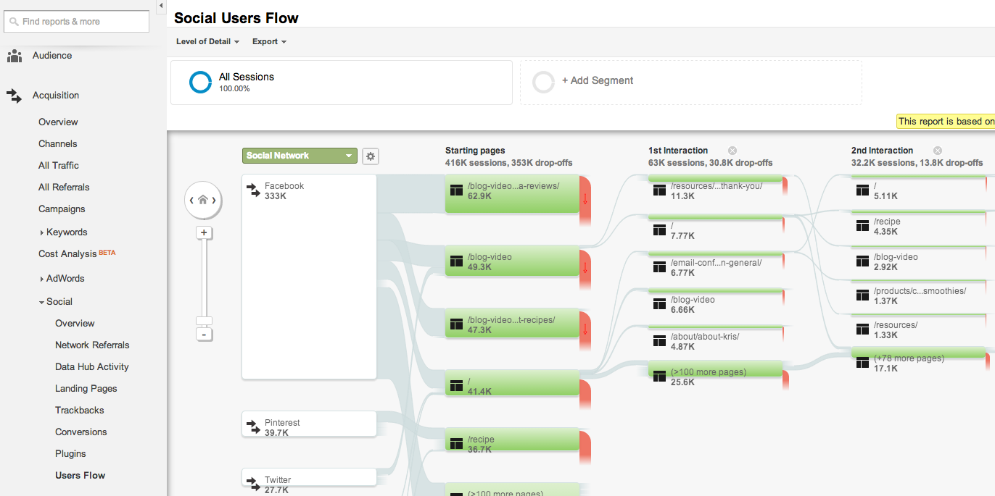Click the magnifier icon in the find reports box

point(15,22)
